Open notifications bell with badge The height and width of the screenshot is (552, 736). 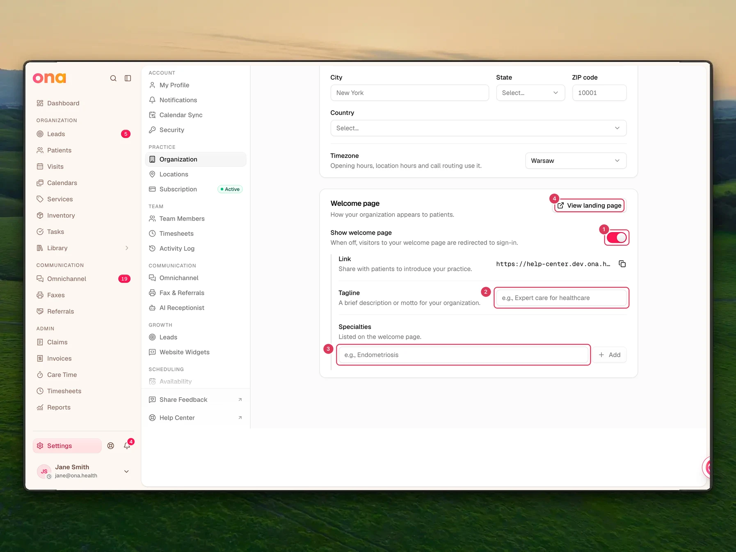[127, 446]
